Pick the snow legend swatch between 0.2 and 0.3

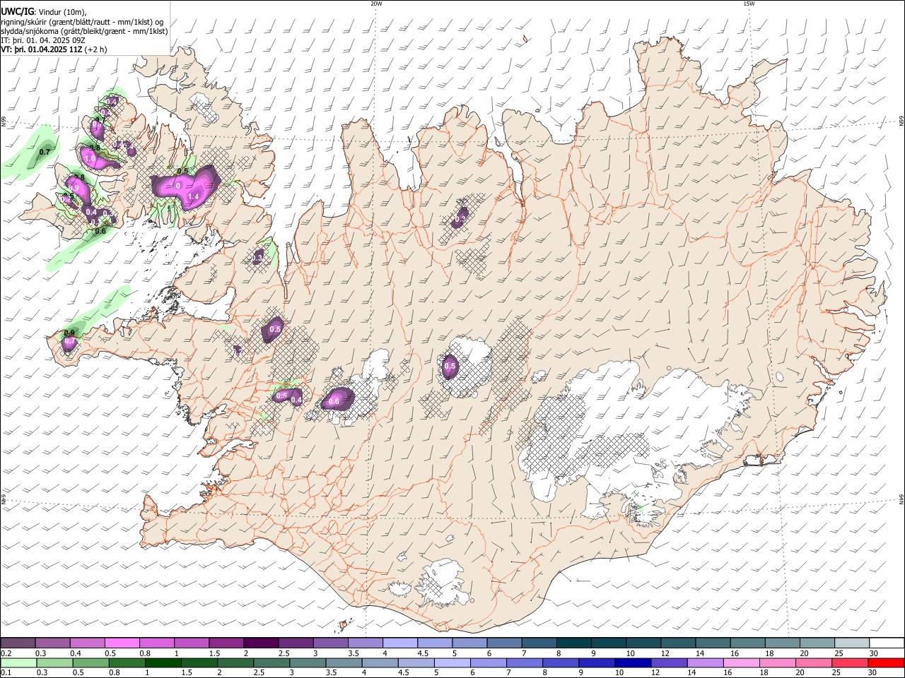(x=18, y=643)
